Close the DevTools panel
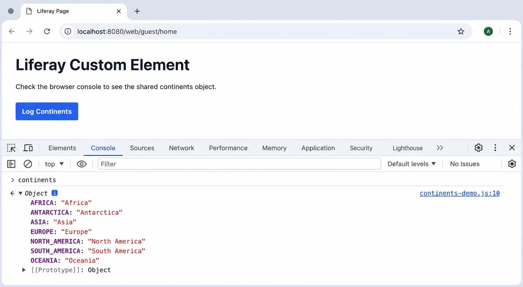 tap(512, 148)
